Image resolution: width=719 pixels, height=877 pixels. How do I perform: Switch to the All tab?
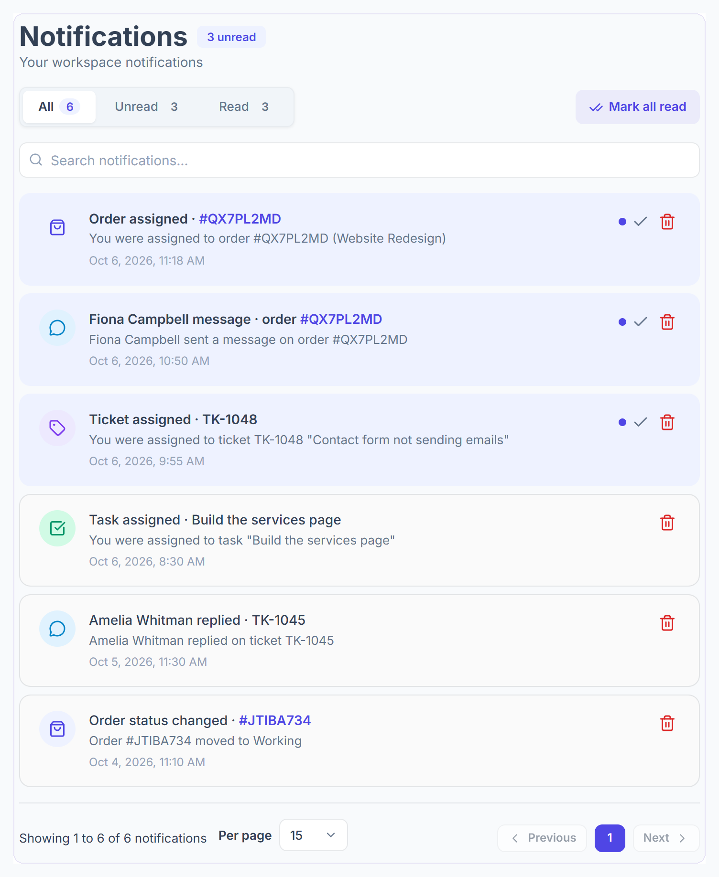click(x=59, y=107)
